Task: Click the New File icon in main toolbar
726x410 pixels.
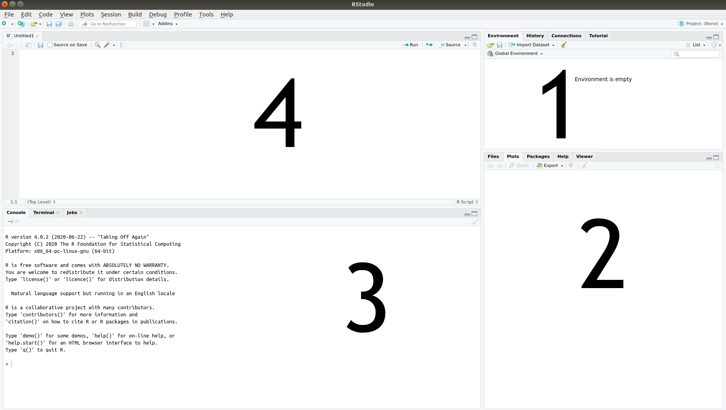Action: (4, 24)
